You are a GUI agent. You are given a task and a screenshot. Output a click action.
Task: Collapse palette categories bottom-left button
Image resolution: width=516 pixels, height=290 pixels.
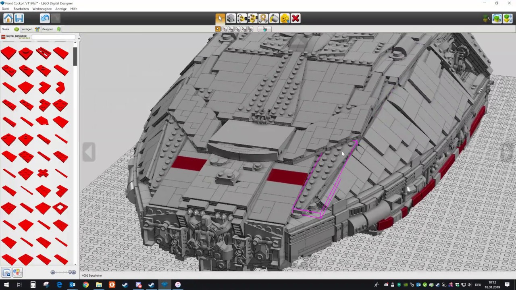[x=6, y=272]
